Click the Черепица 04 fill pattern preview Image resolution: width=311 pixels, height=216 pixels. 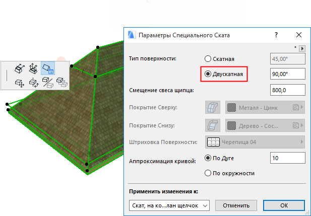(213, 142)
